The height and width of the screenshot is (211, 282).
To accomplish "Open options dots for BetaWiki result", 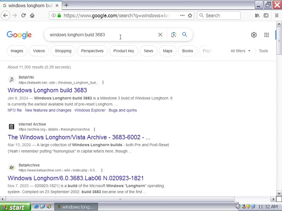I will [x=103, y=82].
